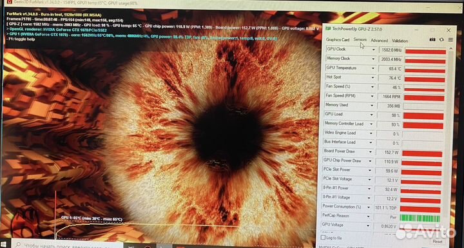This screenshot has height=248, width=464.
Task: Select the 2003.4 MHz memory clock value
Action: [391, 59]
